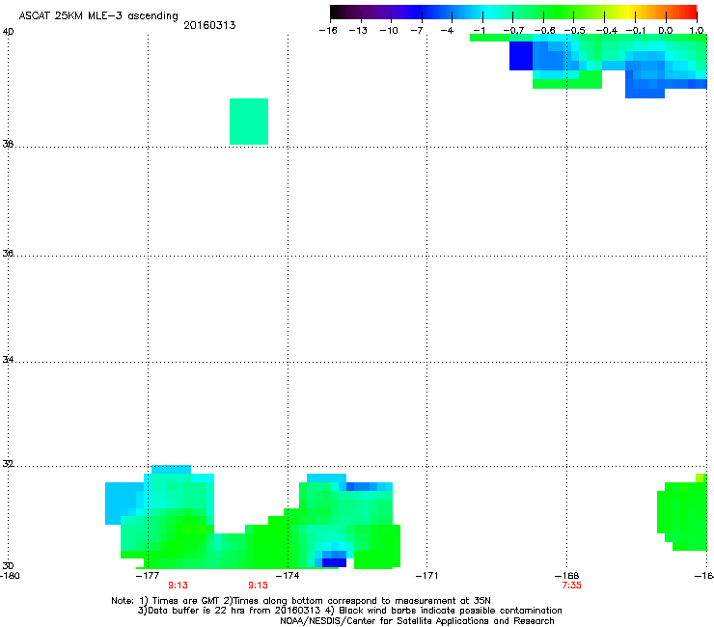Click longitude label -174
714x627 pixels.
[x=288, y=576]
